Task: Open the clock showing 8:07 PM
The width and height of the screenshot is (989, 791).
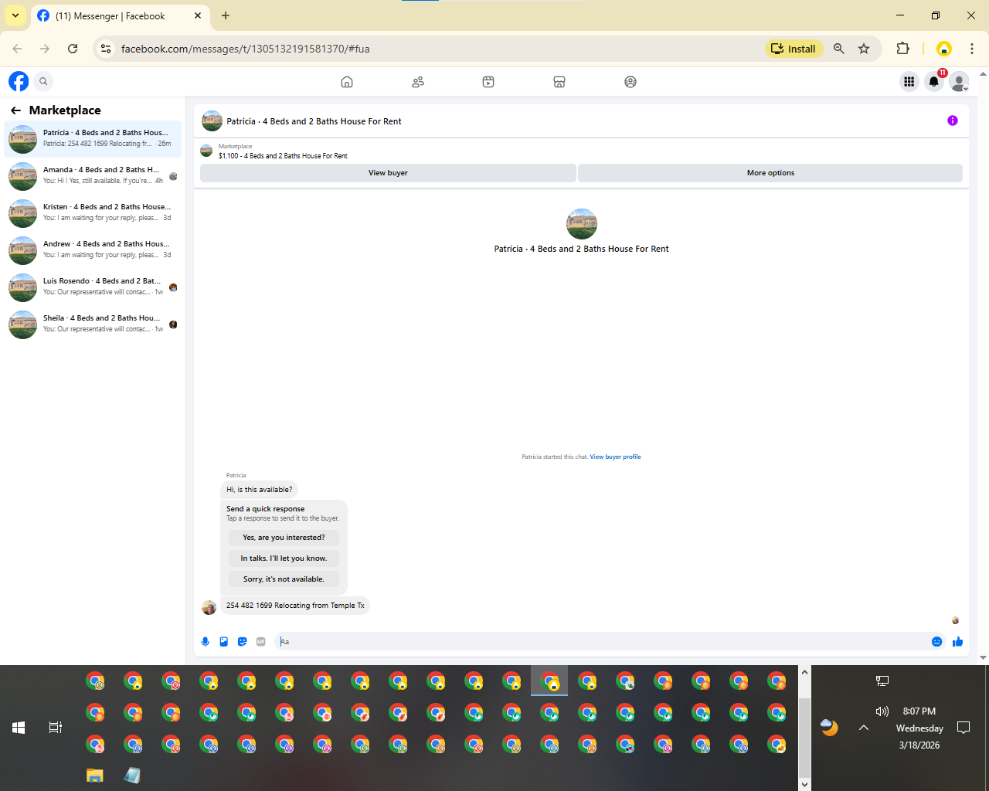Action: click(919, 711)
